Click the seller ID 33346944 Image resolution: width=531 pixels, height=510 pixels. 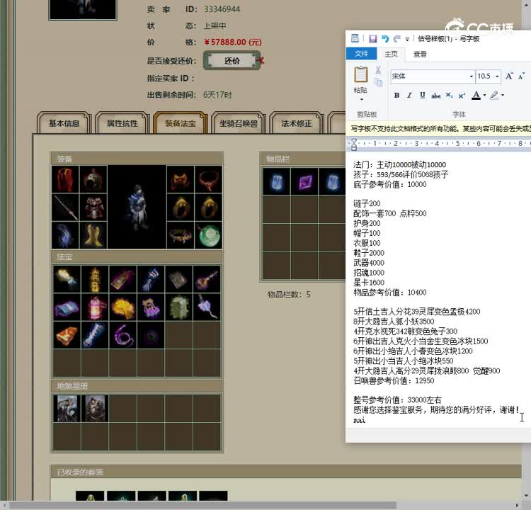click(222, 9)
